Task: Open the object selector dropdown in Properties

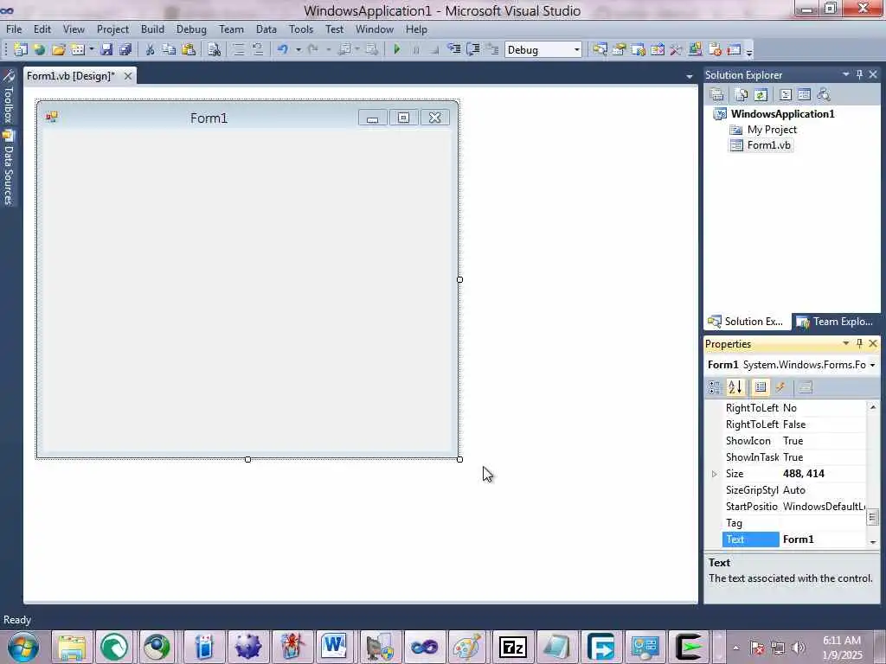Action: (872, 366)
